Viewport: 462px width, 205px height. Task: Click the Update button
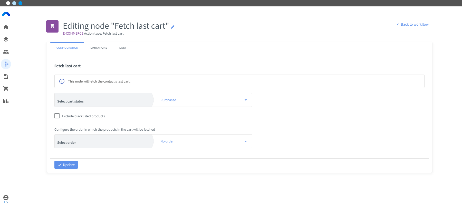[x=66, y=165]
